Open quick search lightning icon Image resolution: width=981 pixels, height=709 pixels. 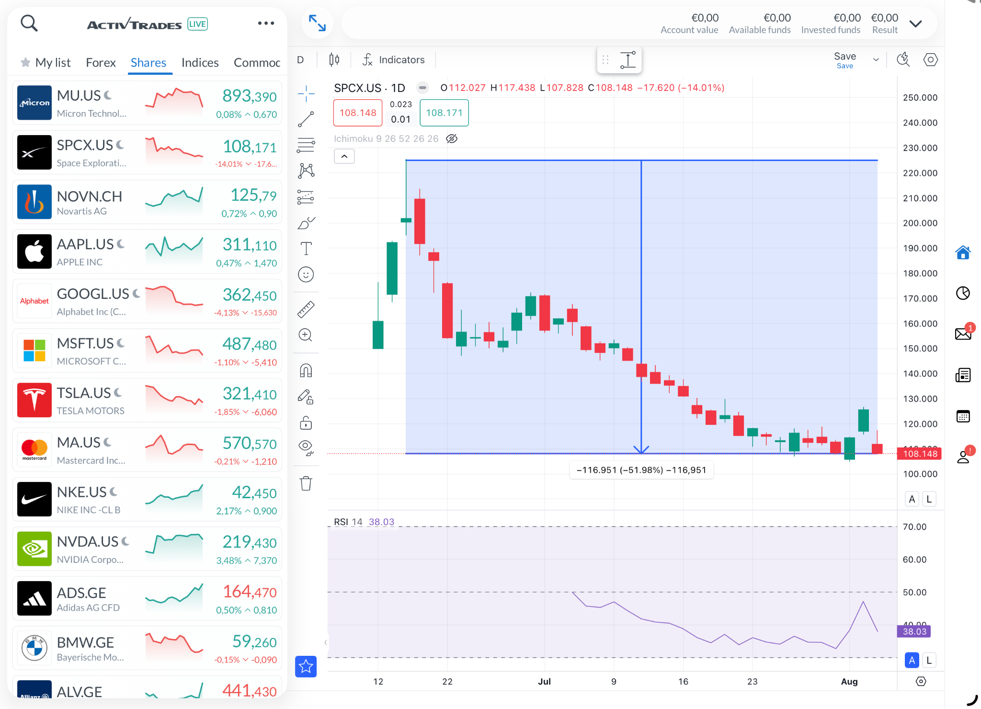click(903, 60)
